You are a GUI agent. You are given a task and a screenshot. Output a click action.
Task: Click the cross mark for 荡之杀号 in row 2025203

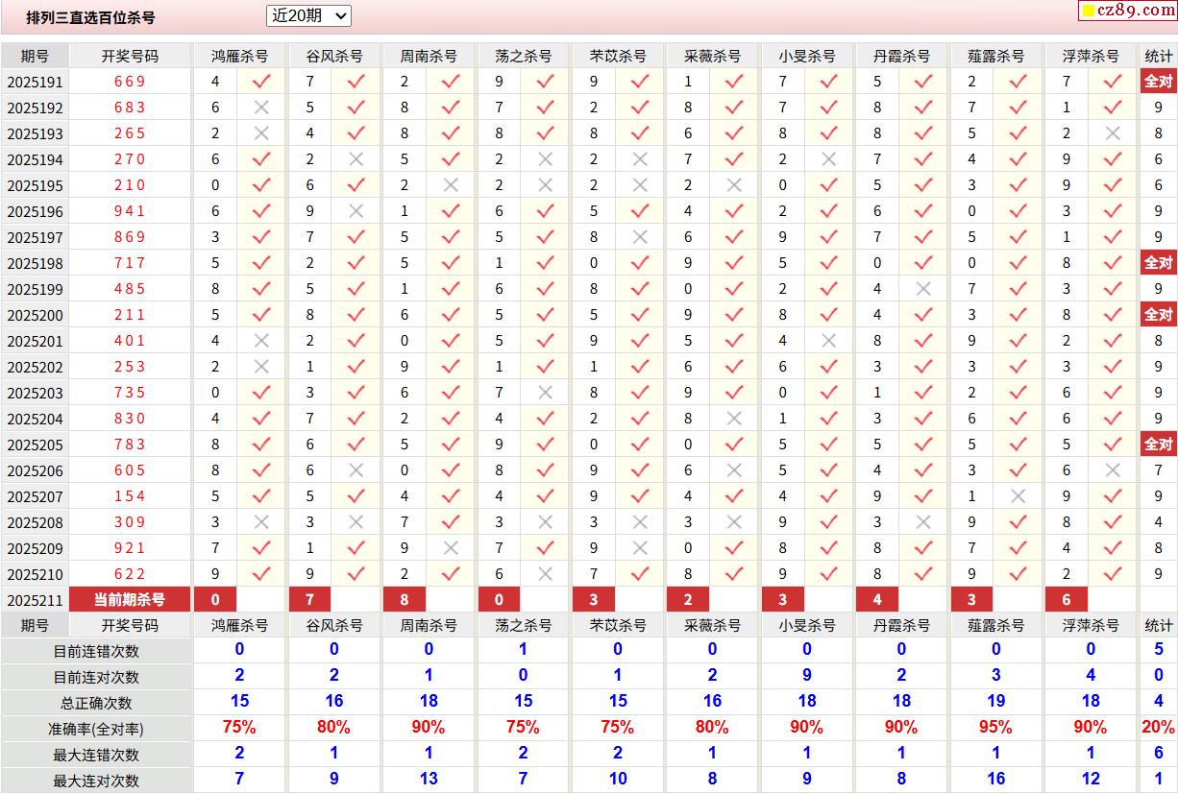click(545, 393)
